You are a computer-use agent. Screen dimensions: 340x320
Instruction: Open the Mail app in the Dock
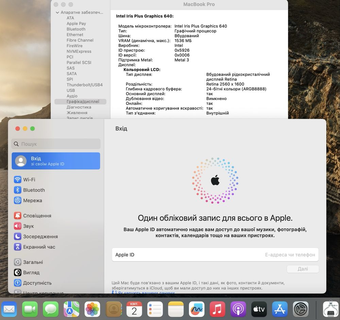(x=9, y=309)
